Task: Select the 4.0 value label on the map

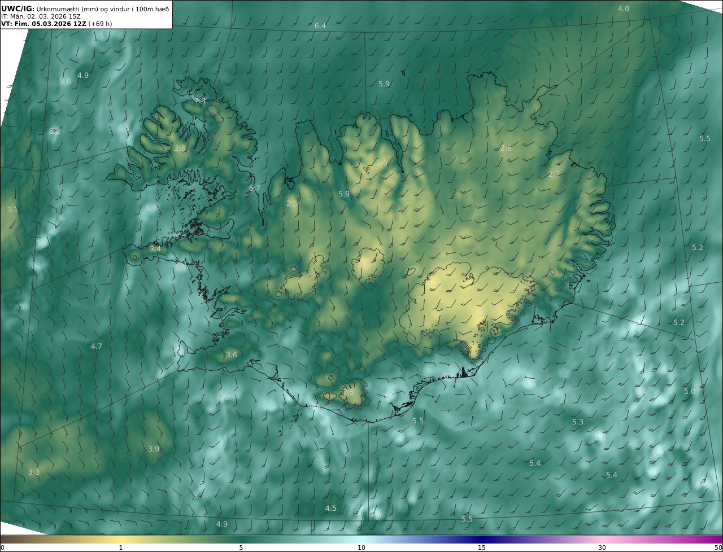Action: tap(623, 8)
